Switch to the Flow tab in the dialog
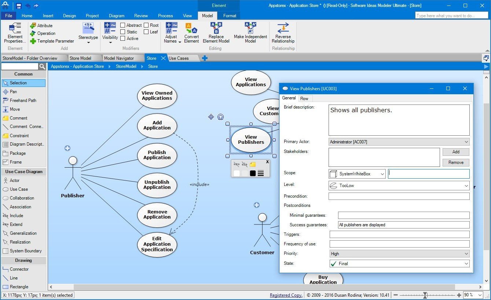The image size is (491, 300). tap(305, 98)
